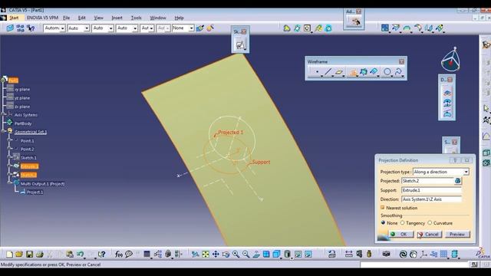Open the ENOVIA V5 VPM menu
The image size is (491, 276).
(43, 18)
